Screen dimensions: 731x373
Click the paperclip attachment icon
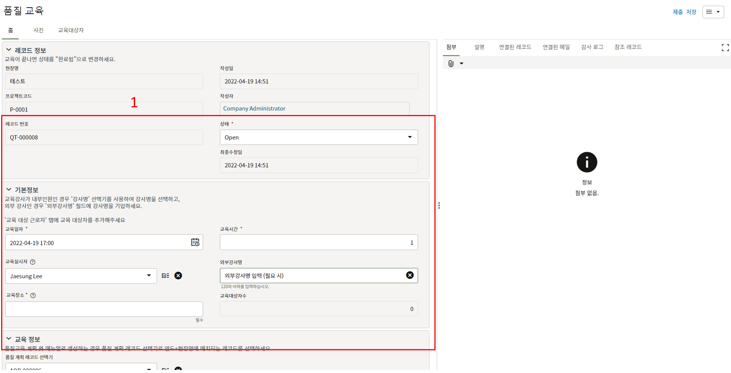[451, 64]
